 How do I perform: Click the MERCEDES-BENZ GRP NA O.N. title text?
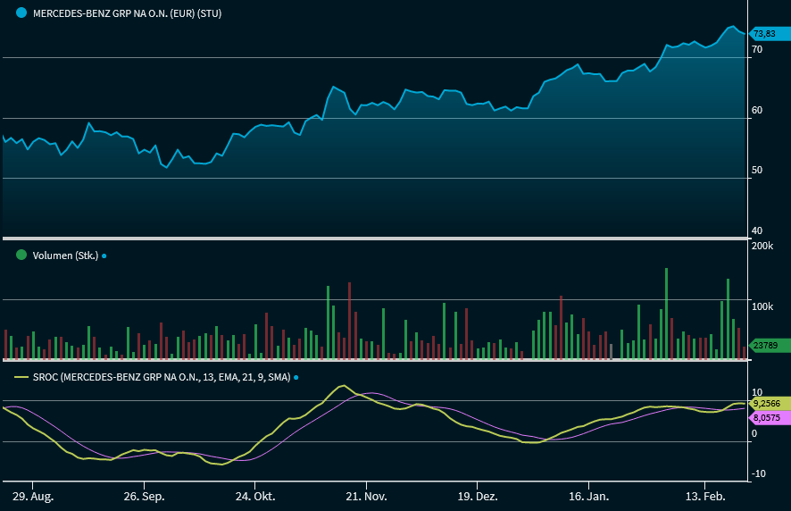pyautogui.click(x=127, y=13)
